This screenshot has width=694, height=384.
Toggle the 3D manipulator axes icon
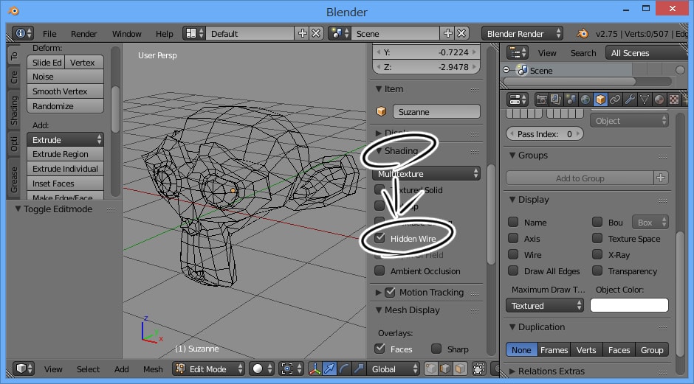pyautogui.click(x=315, y=369)
